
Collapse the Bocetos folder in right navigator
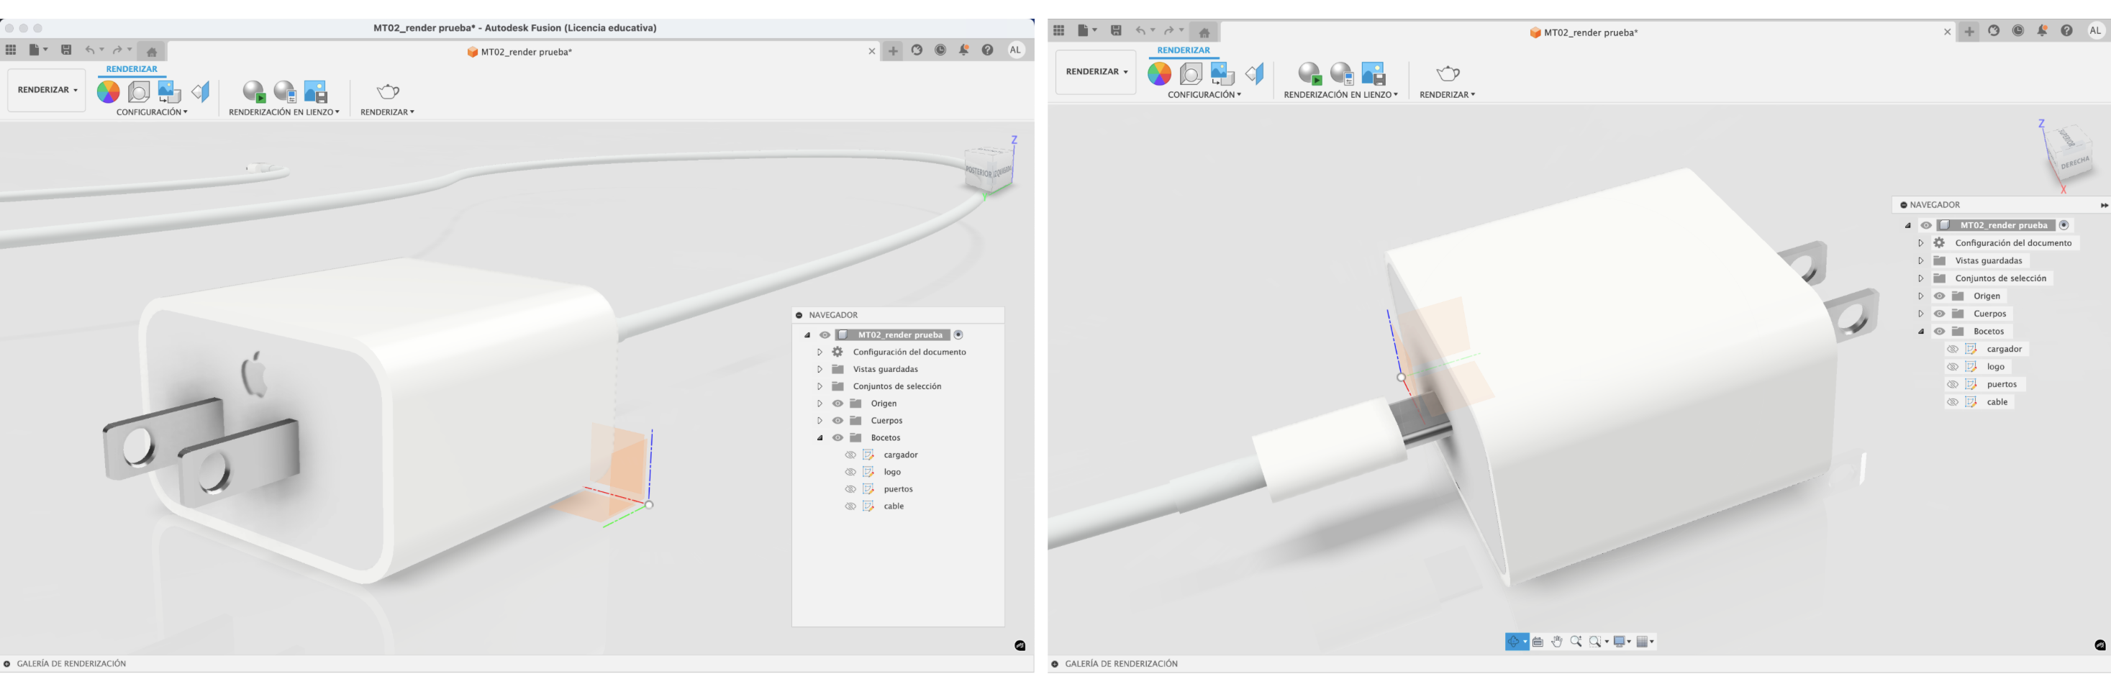(1921, 332)
